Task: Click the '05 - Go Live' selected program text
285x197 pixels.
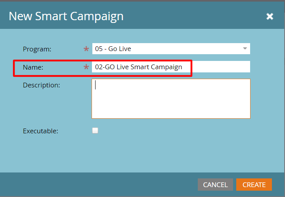Action: tap(113, 49)
